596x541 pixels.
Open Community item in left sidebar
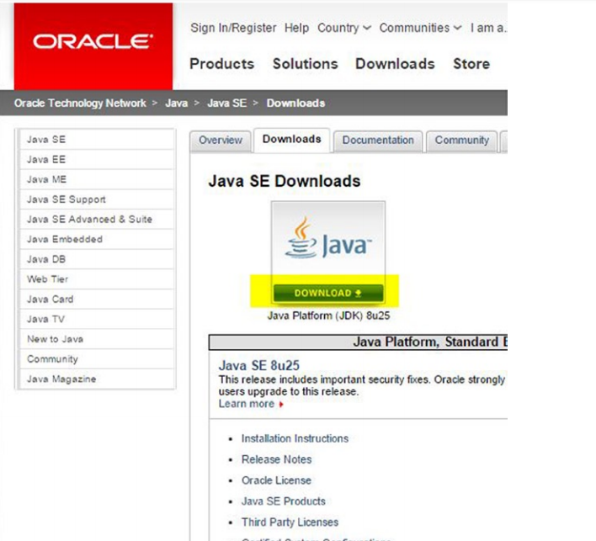click(97, 359)
